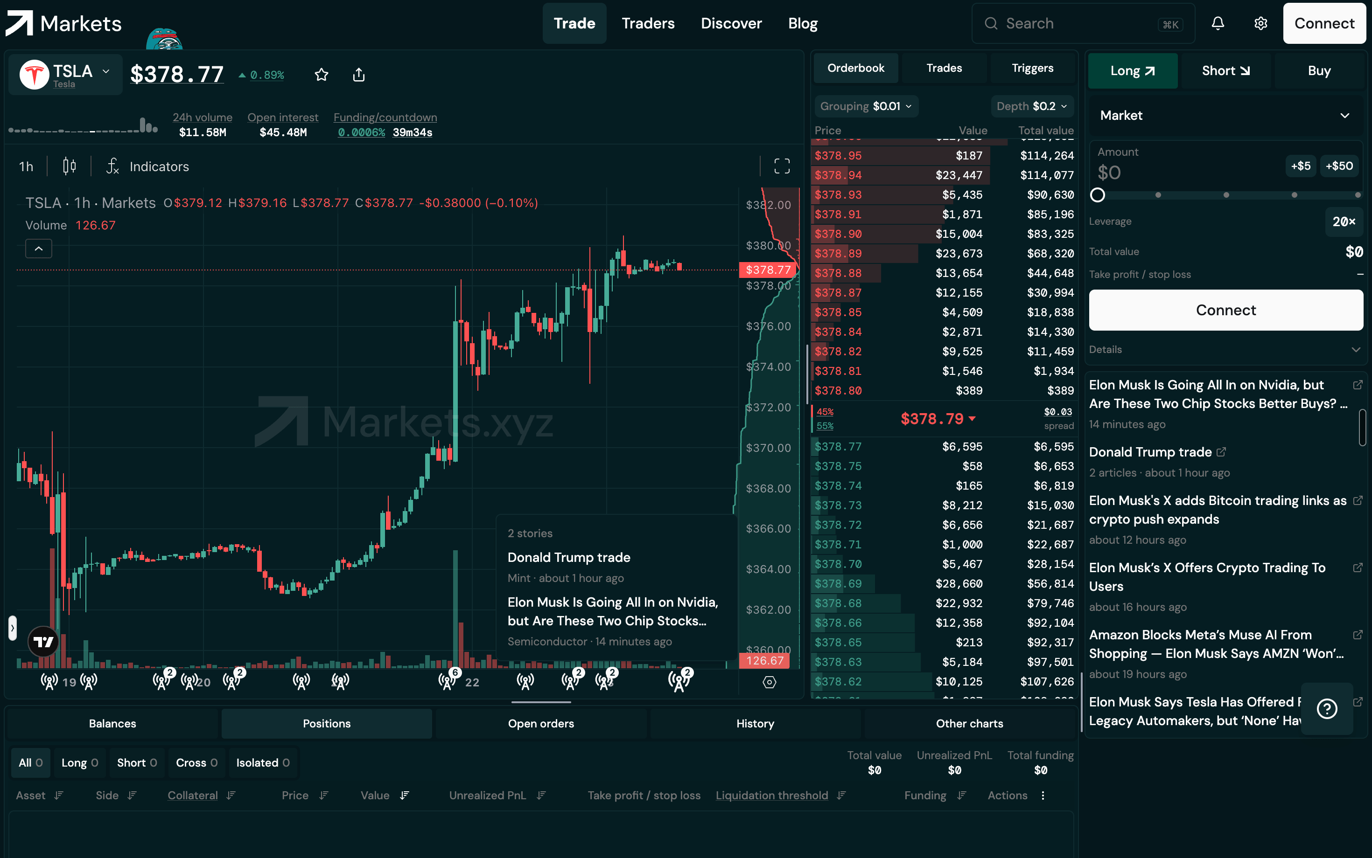The image size is (1372, 858).
Task: Open the help question mark button
Action: coord(1327,709)
